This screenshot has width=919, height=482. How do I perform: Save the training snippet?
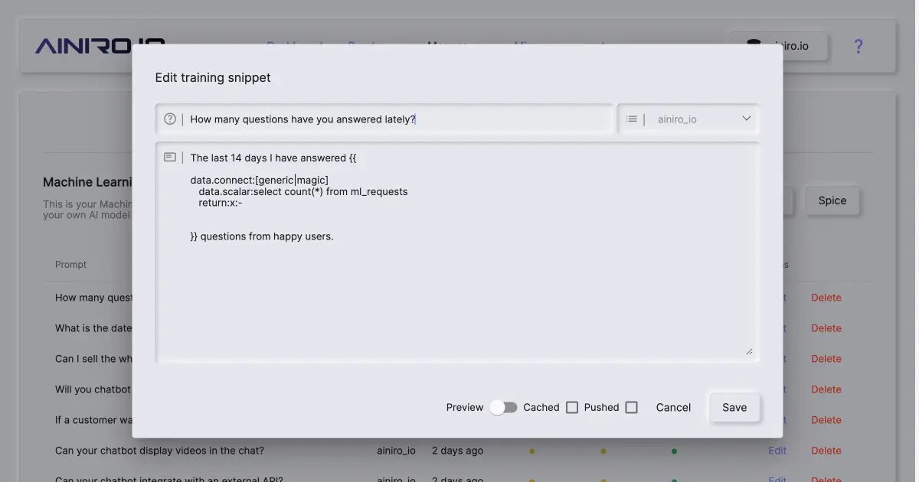tap(734, 408)
